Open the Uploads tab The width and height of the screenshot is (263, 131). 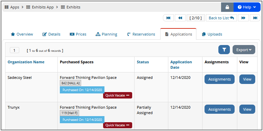212,34
